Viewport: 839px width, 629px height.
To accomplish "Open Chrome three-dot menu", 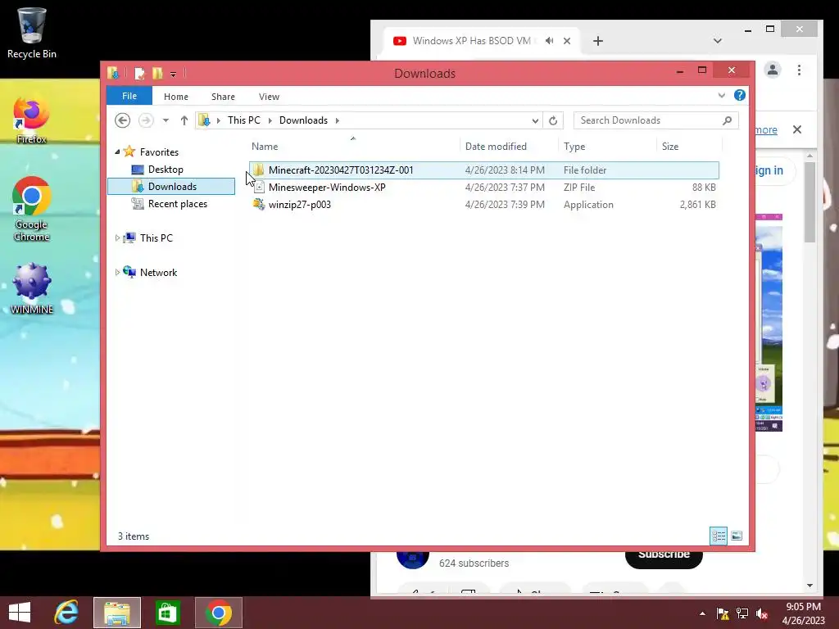I will tap(799, 70).
